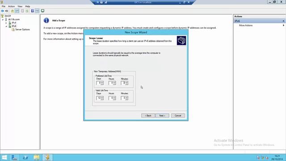This screenshot has width=286, height=161.
Task: Open Server Manager from the taskbar
Action: click(14, 157)
